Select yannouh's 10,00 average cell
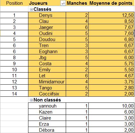The height and width of the screenshot is (133, 135). 111,106
